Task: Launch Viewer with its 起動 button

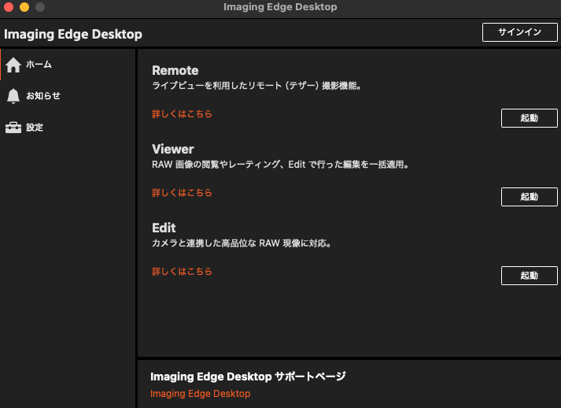Action: coord(529,197)
